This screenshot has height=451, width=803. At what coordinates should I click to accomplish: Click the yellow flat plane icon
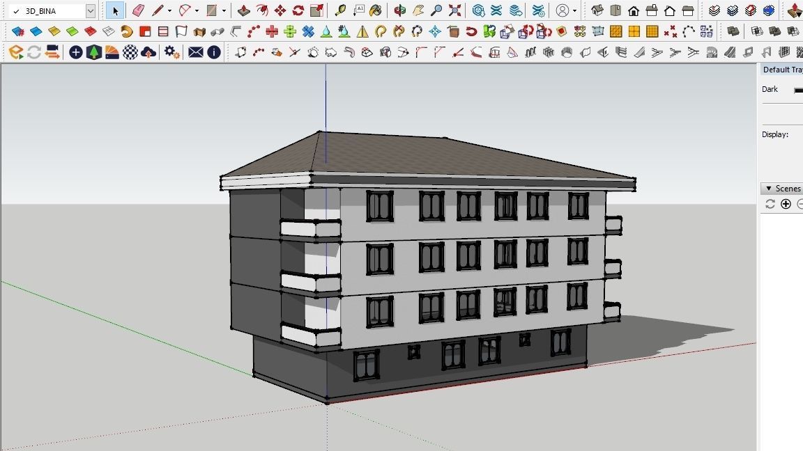(x=54, y=32)
